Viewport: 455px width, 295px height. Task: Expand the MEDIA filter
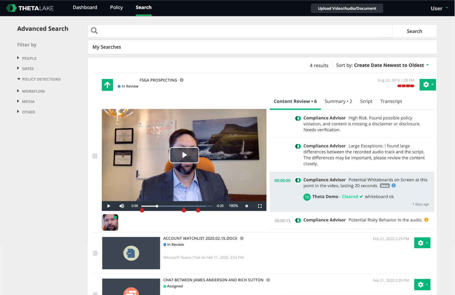[x=26, y=101]
